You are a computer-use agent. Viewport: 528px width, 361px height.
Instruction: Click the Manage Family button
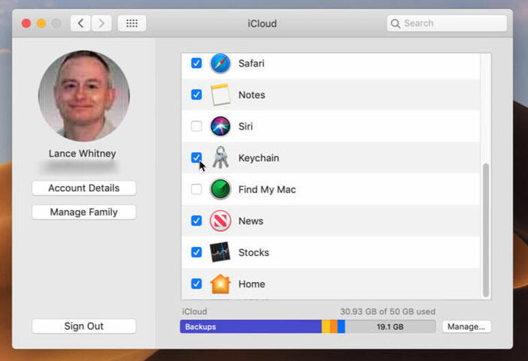(84, 212)
